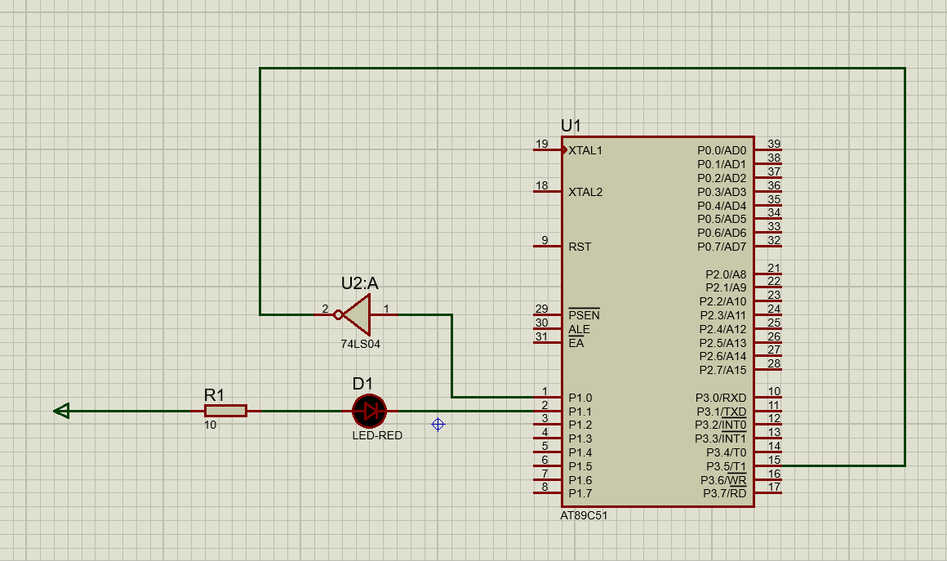Click the P3.7/RD pin label
This screenshot has height=561, width=947.
pos(725,494)
